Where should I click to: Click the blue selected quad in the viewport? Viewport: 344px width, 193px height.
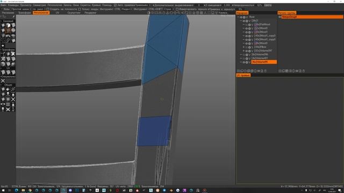[154, 131]
